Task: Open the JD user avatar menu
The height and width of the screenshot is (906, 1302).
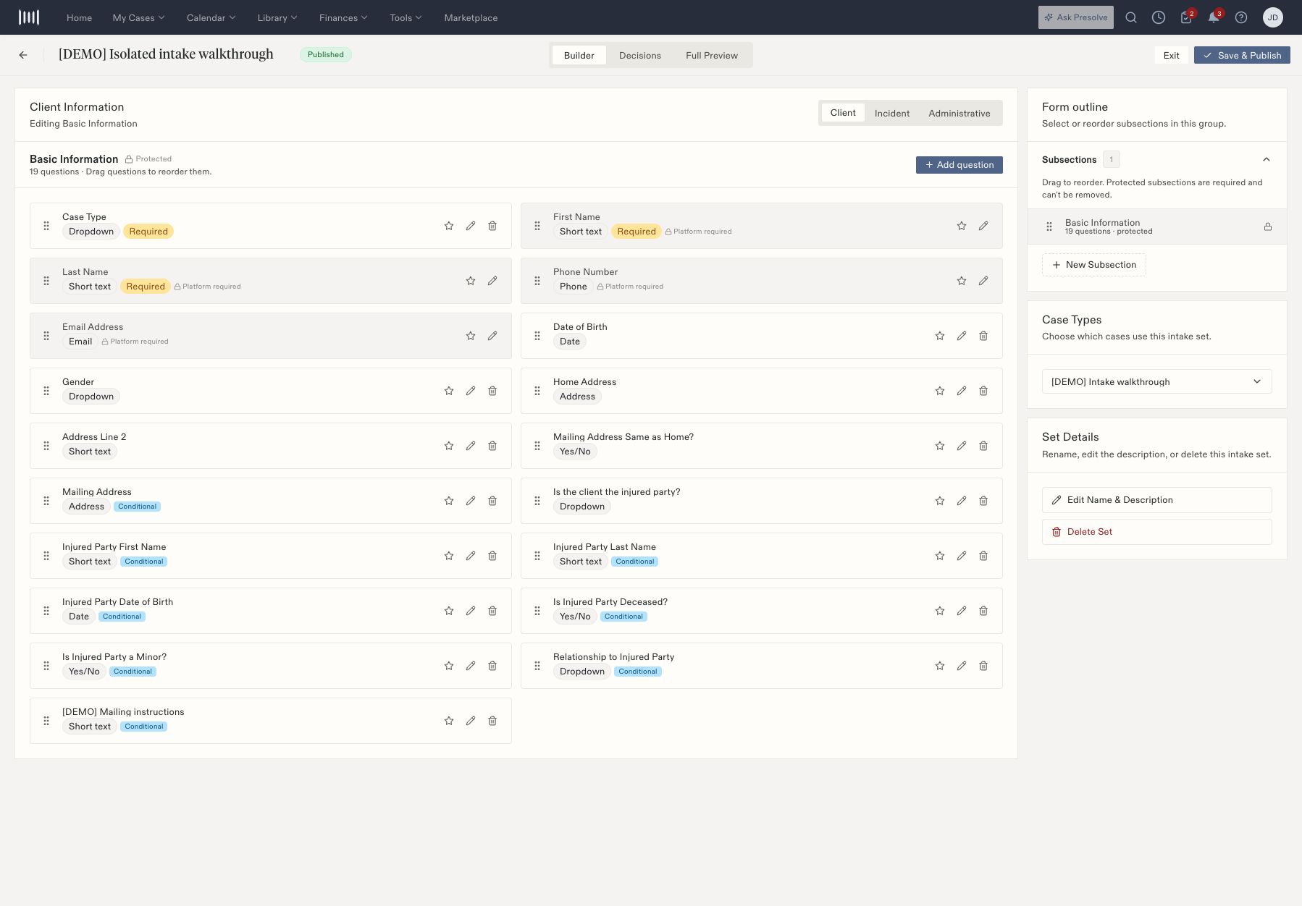Action: [1273, 17]
